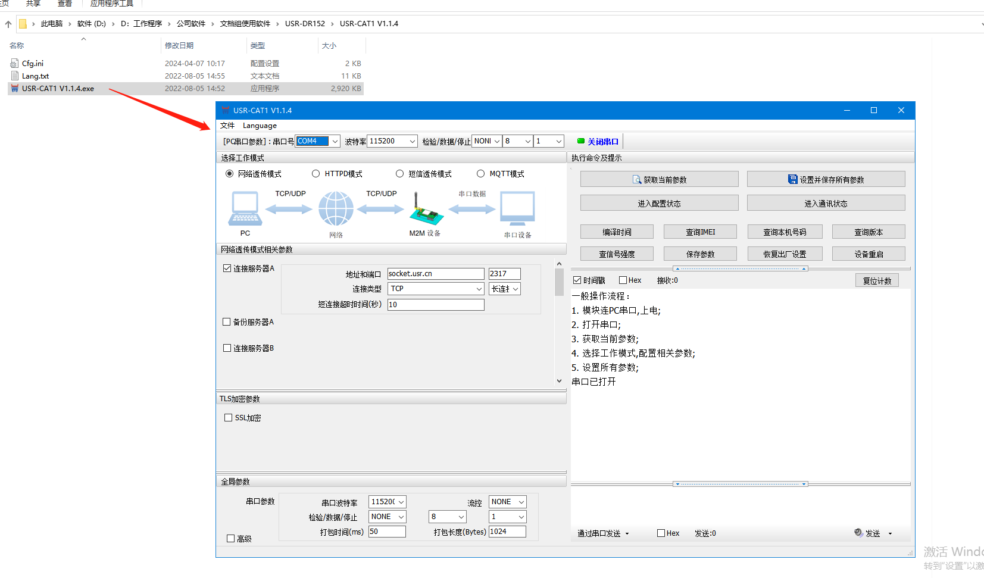984x578 pixels.
Task: Click the send icon at bottom right
Action: (858, 533)
